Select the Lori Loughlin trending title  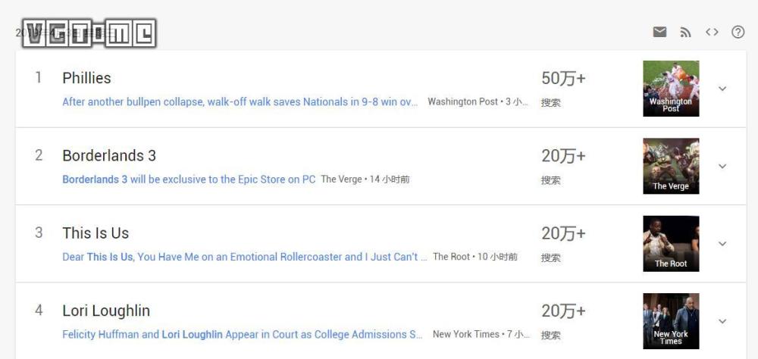(106, 311)
